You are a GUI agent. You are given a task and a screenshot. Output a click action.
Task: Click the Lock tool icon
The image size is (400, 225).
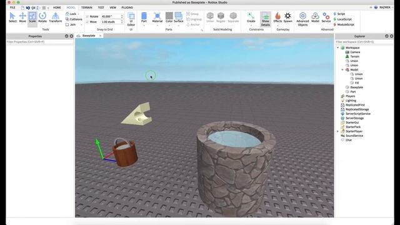pos(67,14)
